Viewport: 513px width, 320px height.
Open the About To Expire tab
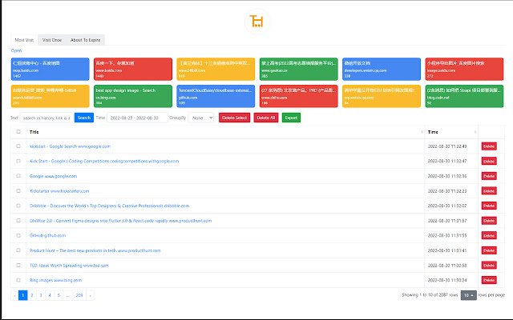[86, 40]
